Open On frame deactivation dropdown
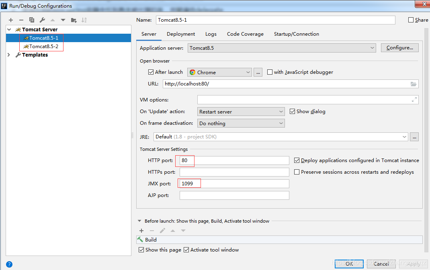The width and height of the screenshot is (430, 270). pyautogui.click(x=241, y=124)
